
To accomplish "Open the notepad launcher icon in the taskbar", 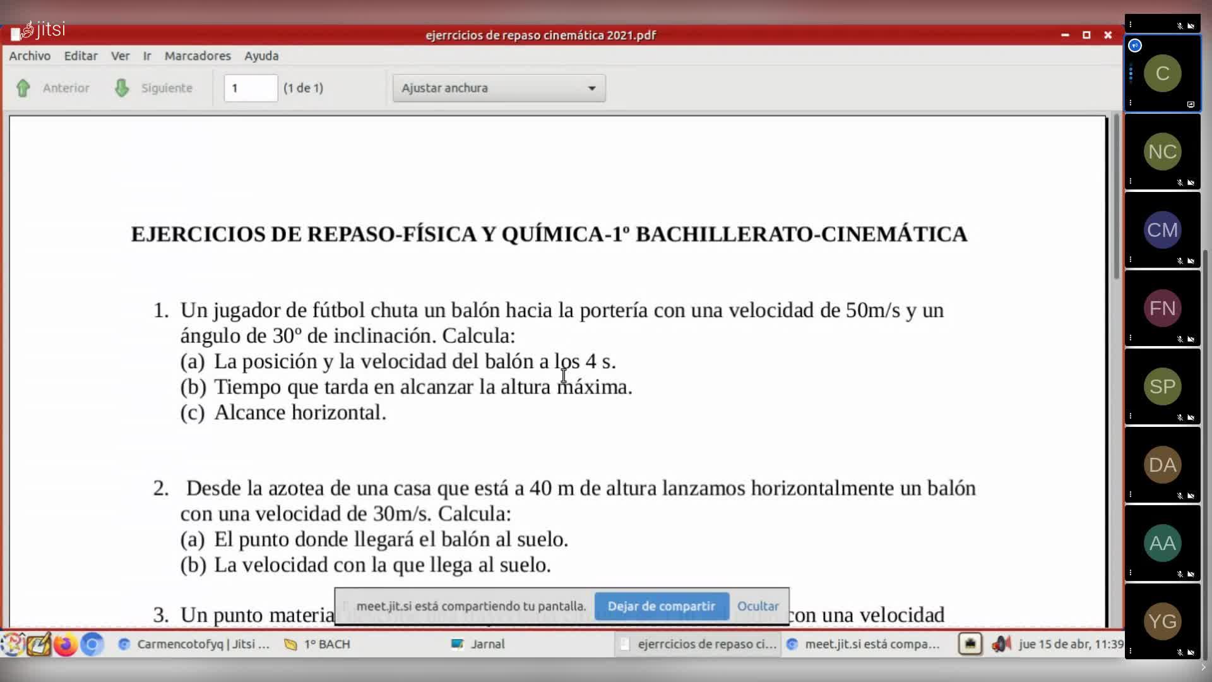I will [x=38, y=645].
